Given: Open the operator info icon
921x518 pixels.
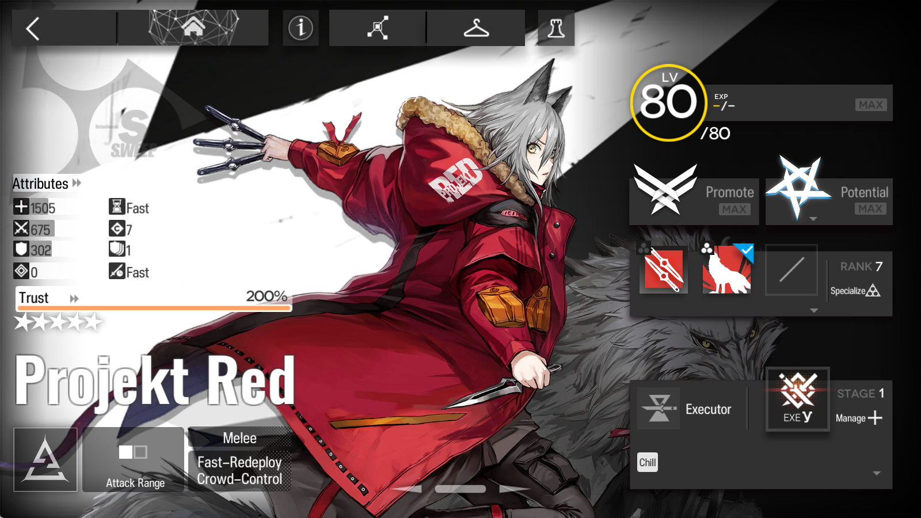Looking at the screenshot, I should coord(300,28).
